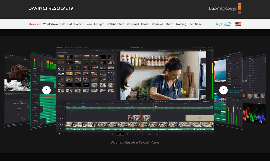The width and height of the screenshot is (270, 161).
Task: Click the Log In cloud link
Action: 223,24
